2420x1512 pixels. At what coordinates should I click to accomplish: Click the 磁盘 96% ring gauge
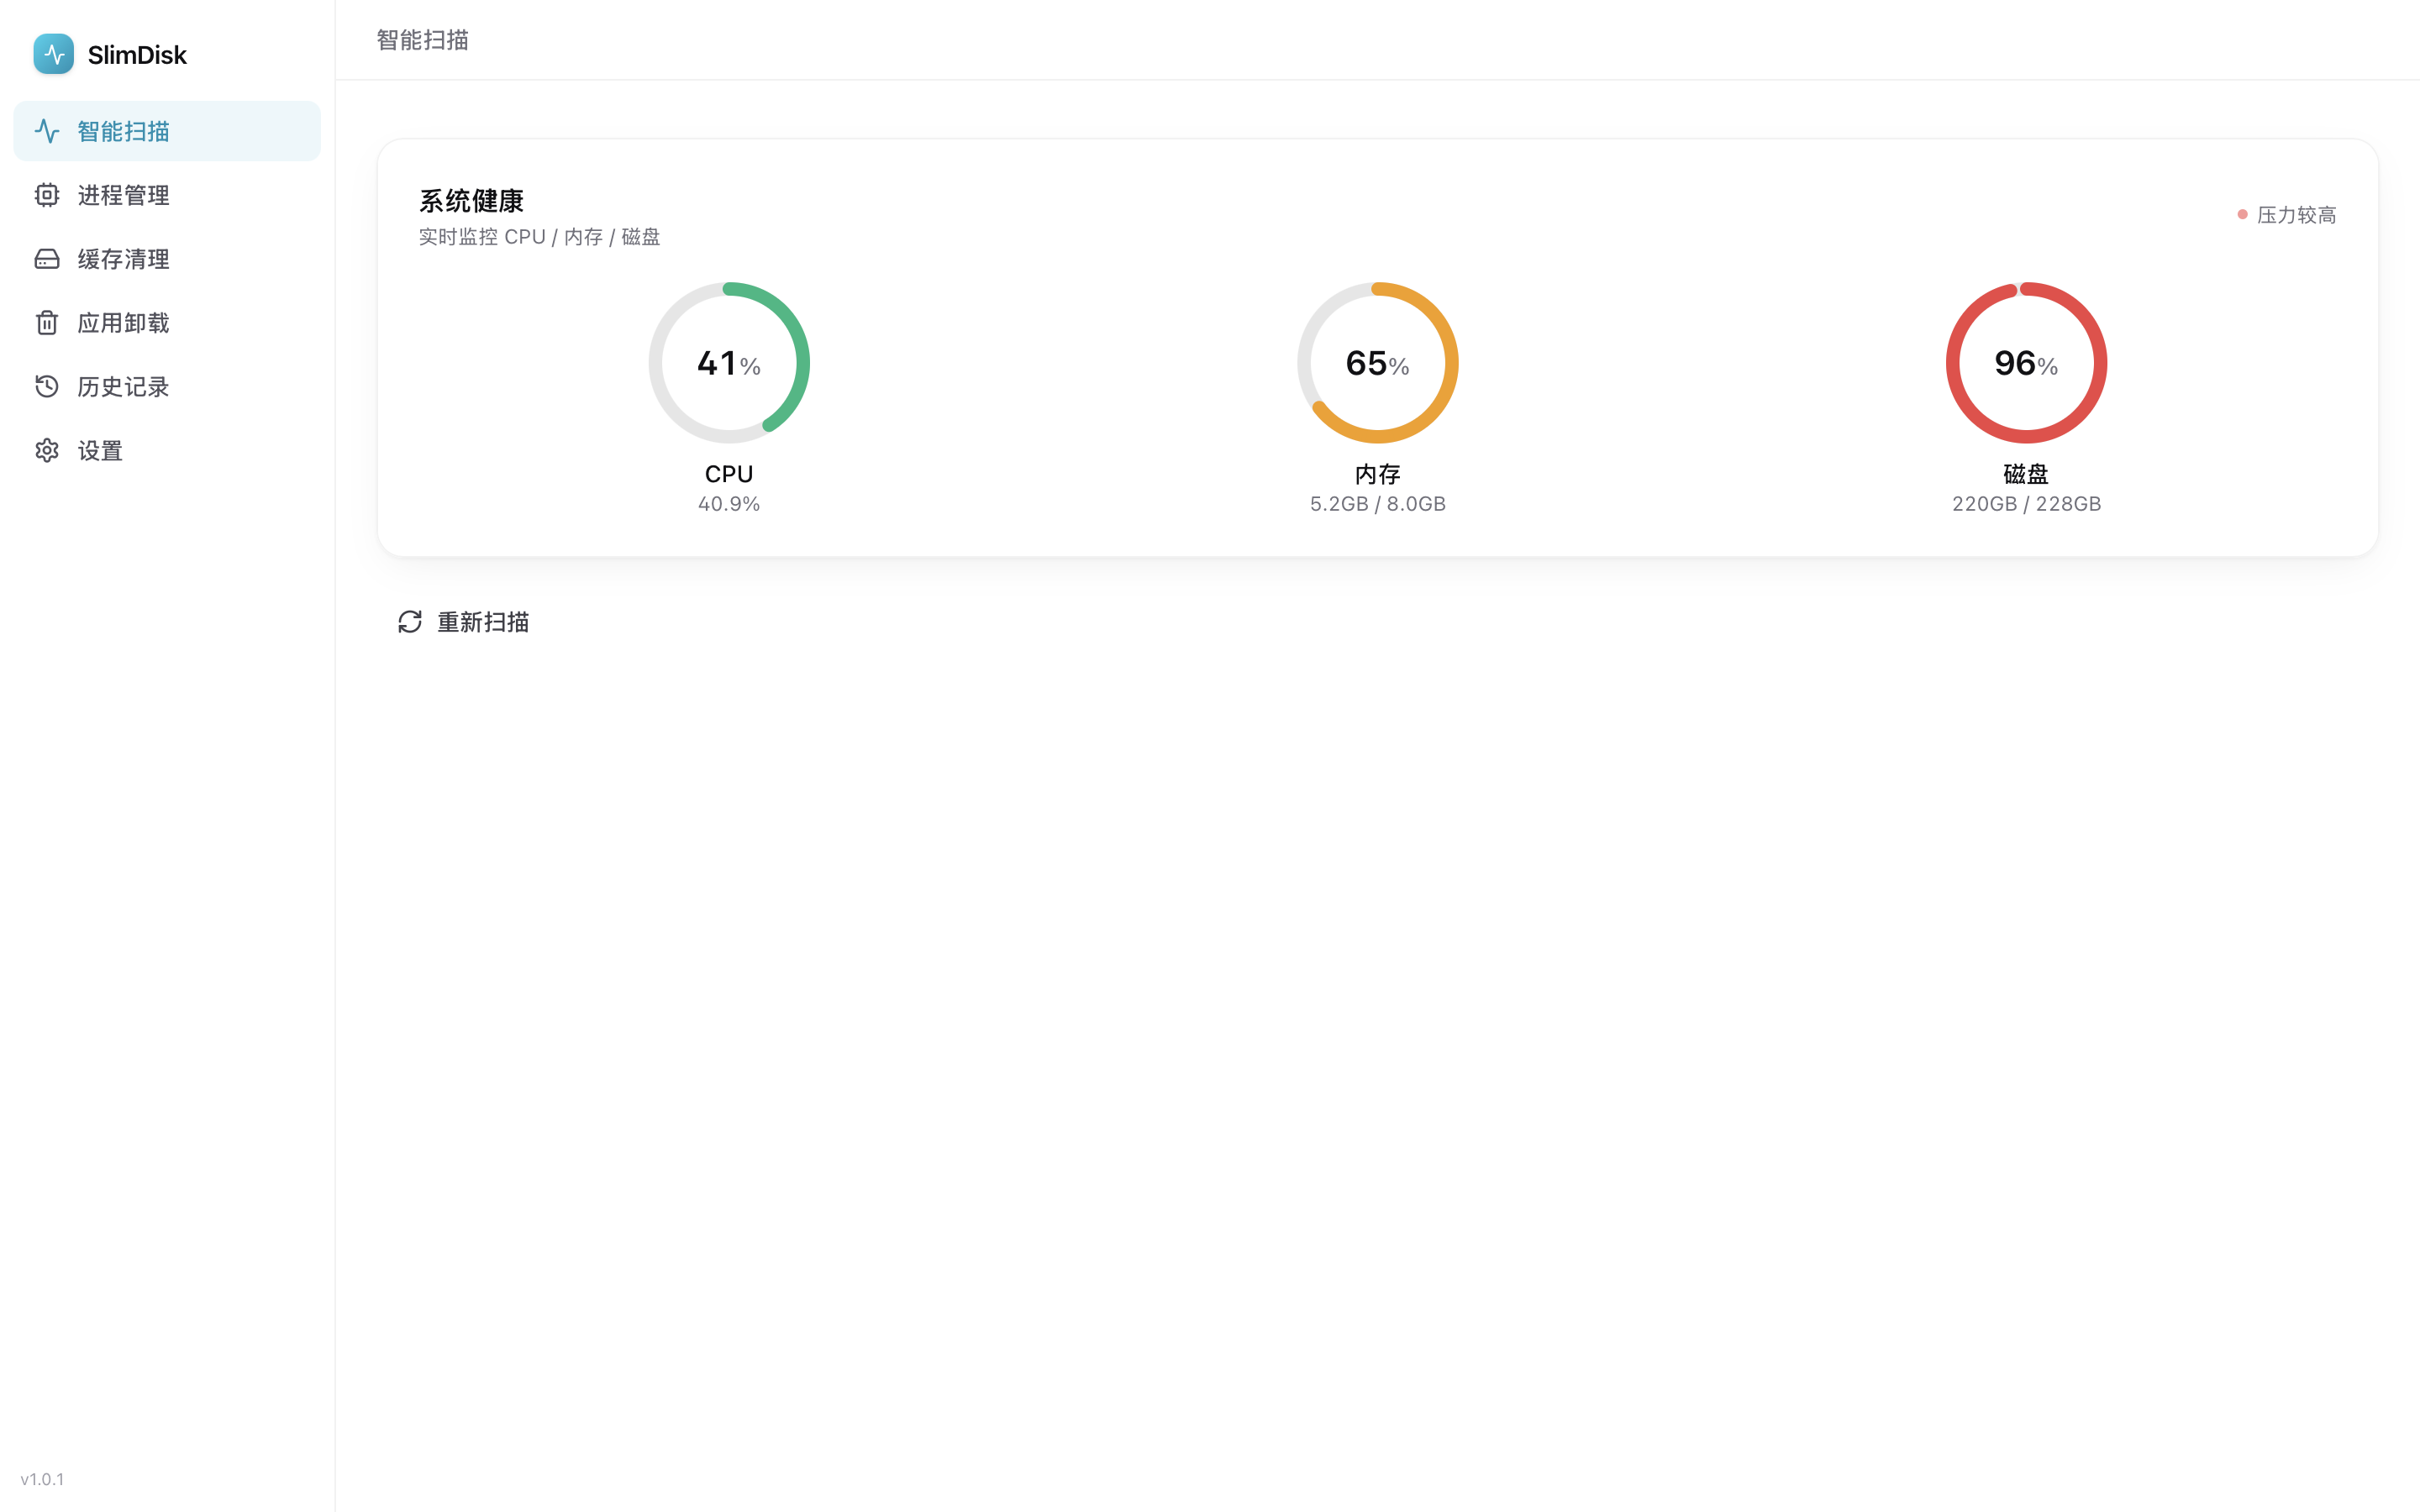(x=2027, y=363)
